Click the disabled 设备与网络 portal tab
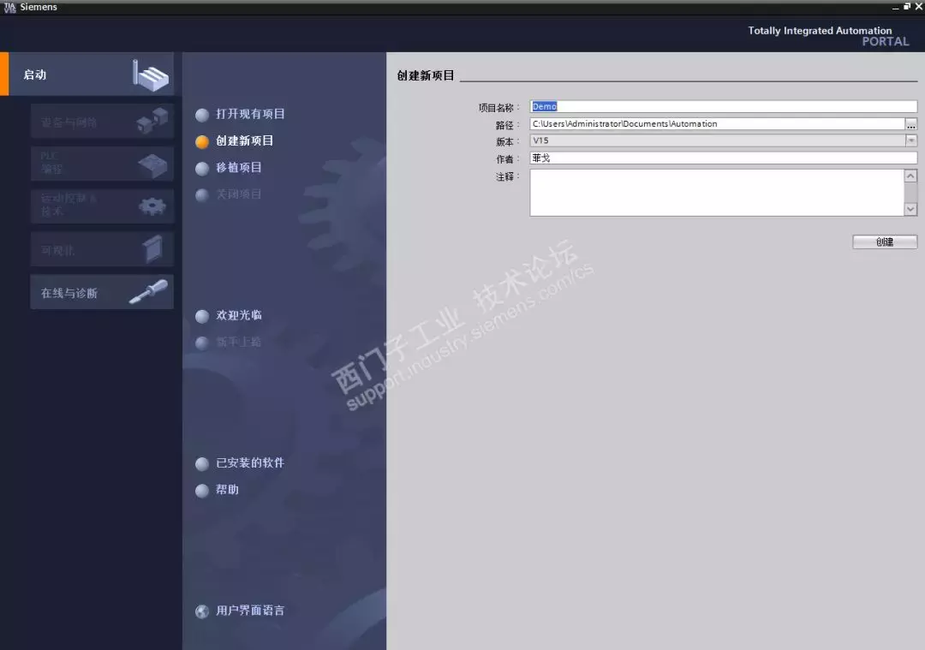 click(x=101, y=122)
